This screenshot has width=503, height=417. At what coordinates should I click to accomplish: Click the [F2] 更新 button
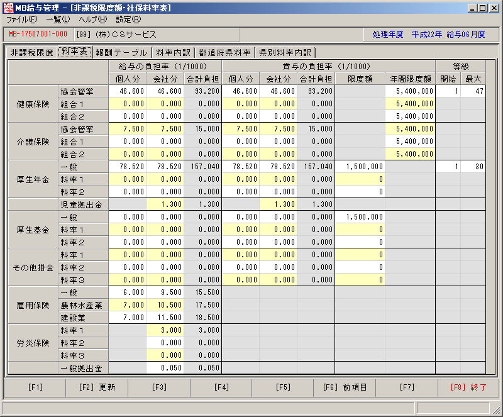click(97, 387)
